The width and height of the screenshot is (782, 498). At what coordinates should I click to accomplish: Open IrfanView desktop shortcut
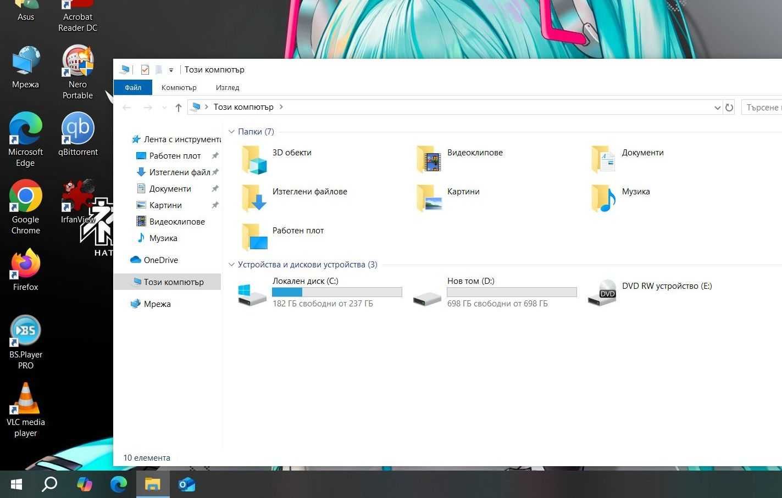(x=77, y=202)
